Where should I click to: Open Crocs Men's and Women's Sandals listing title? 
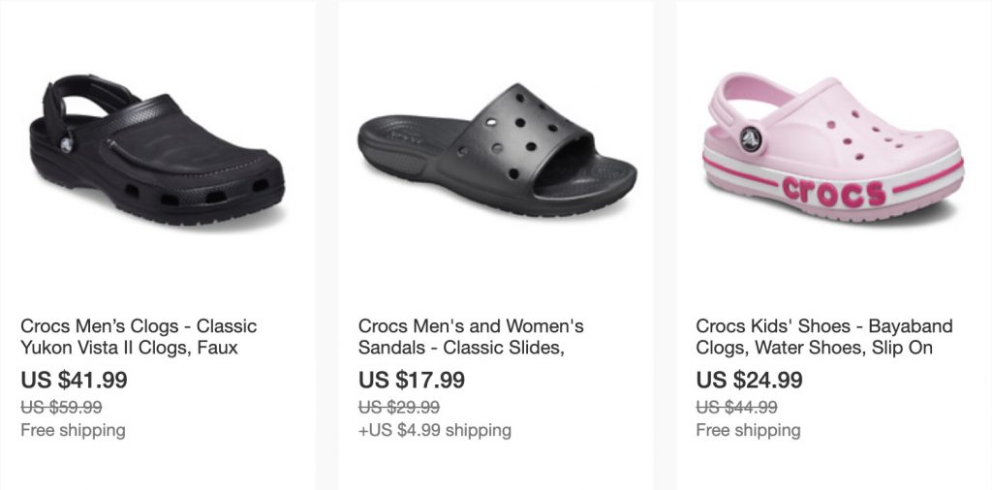[x=471, y=337]
